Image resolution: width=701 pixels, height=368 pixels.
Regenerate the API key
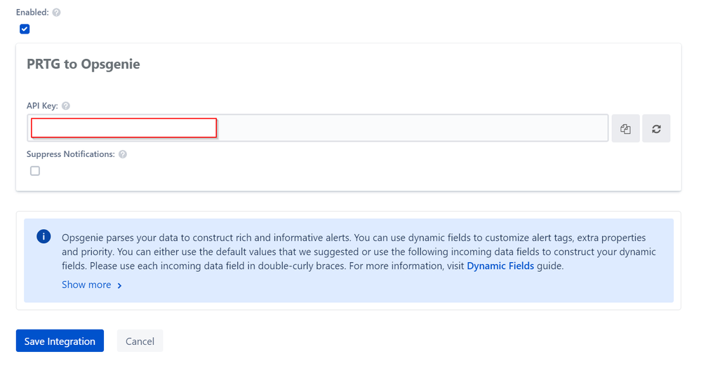[656, 128]
